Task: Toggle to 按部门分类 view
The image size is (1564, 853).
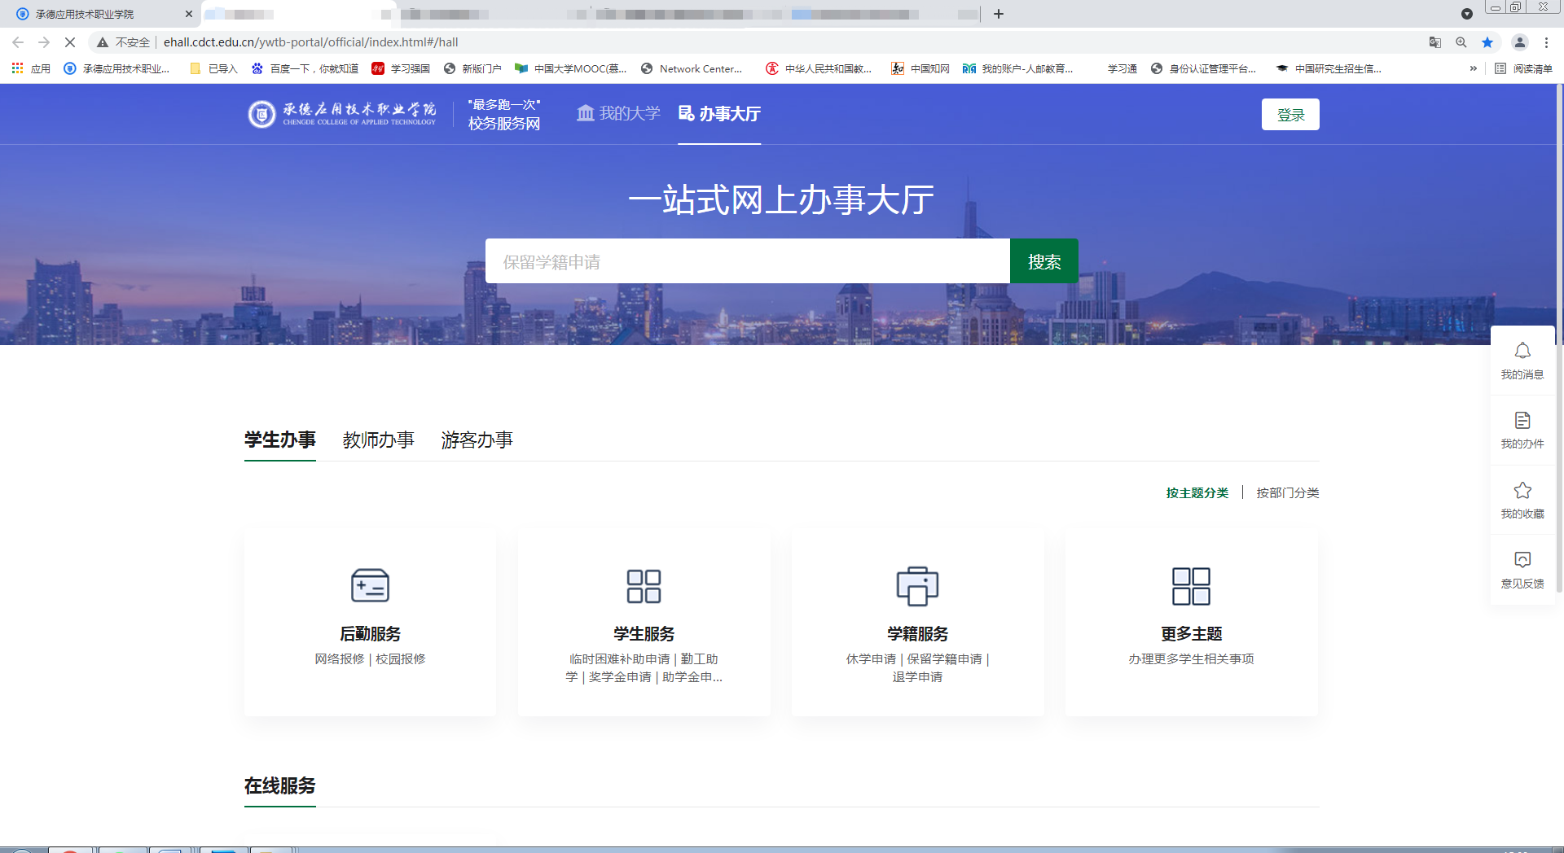Action: click(x=1287, y=493)
